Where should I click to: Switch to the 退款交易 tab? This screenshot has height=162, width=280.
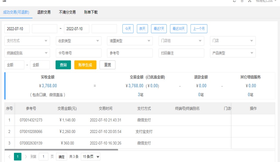point(44,12)
